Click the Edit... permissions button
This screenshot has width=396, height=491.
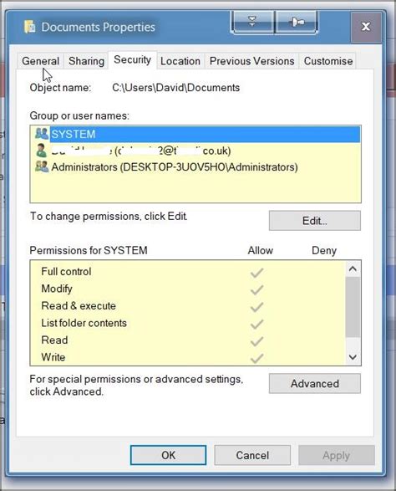pos(315,221)
